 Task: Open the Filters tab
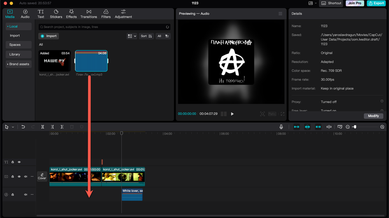[106, 14]
